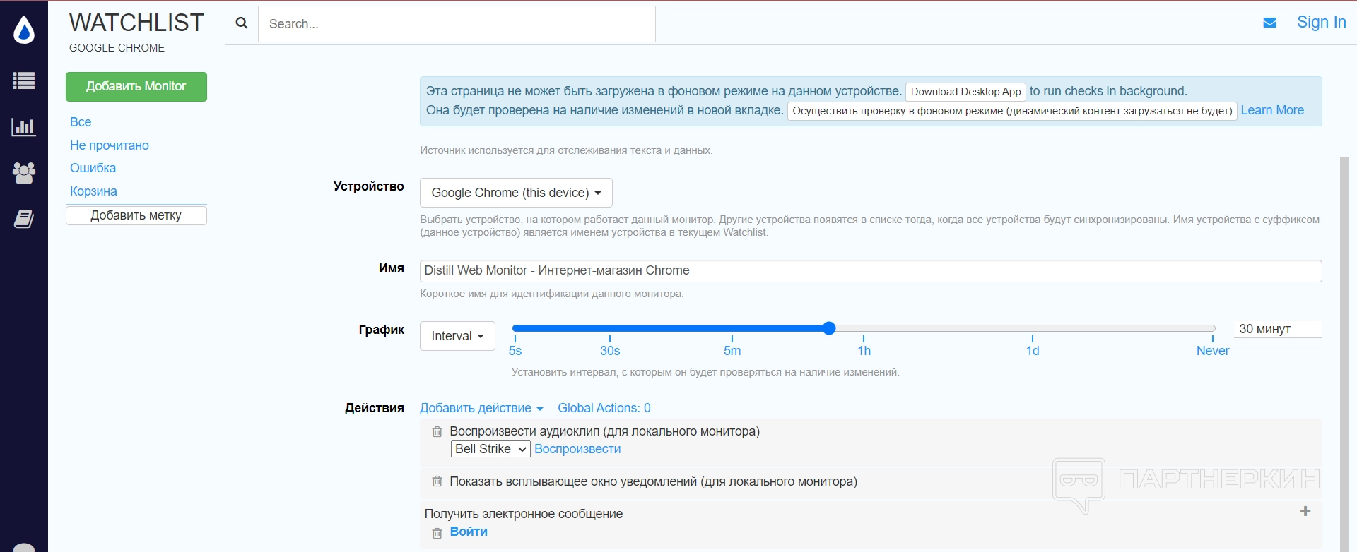Image resolution: width=1357 pixels, height=552 pixels.
Task: Open the watchlist list icon in sidebar
Action: [24, 81]
